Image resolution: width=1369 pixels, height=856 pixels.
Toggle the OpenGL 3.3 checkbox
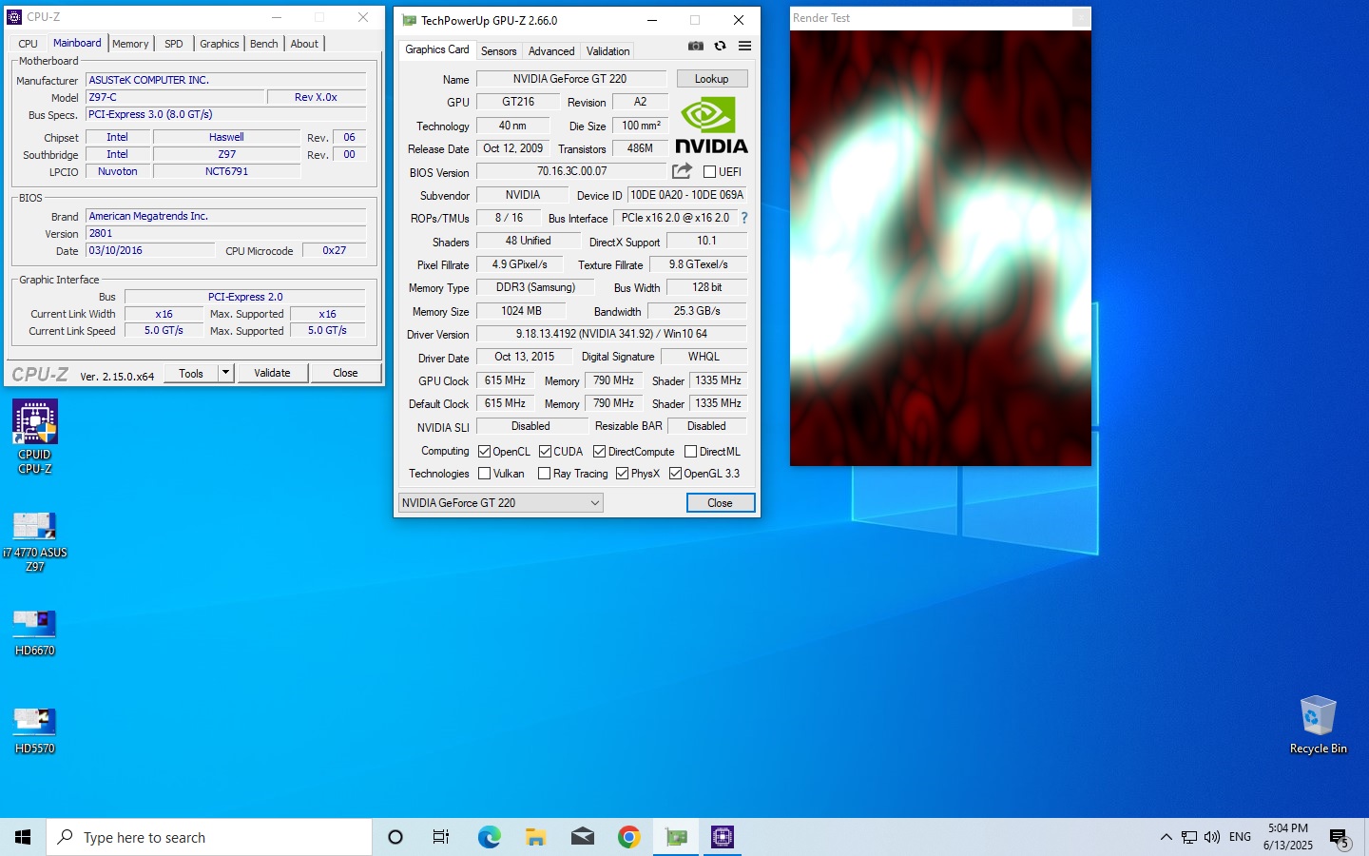[675, 474]
